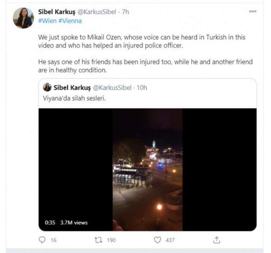
Task: Click the 0:35 video duration label
Action: pos(50,222)
